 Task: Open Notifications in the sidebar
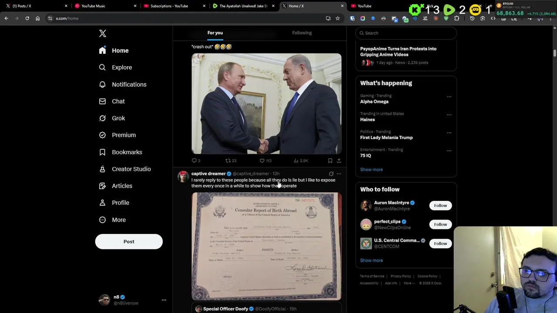tap(123, 84)
